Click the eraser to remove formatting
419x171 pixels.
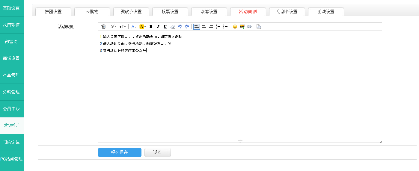(172, 27)
